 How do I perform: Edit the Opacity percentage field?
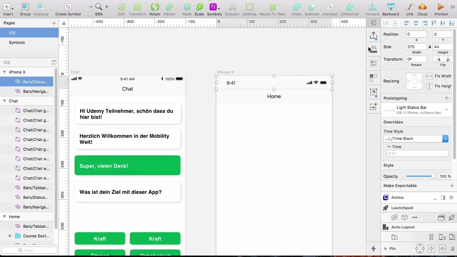[x=445, y=176]
